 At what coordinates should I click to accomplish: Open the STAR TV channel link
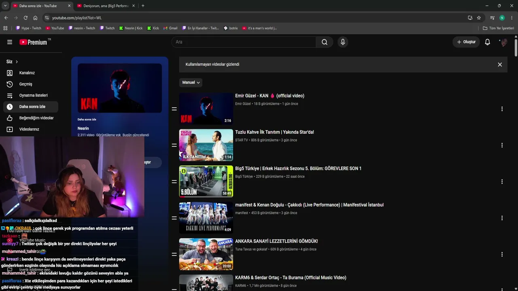click(x=242, y=140)
